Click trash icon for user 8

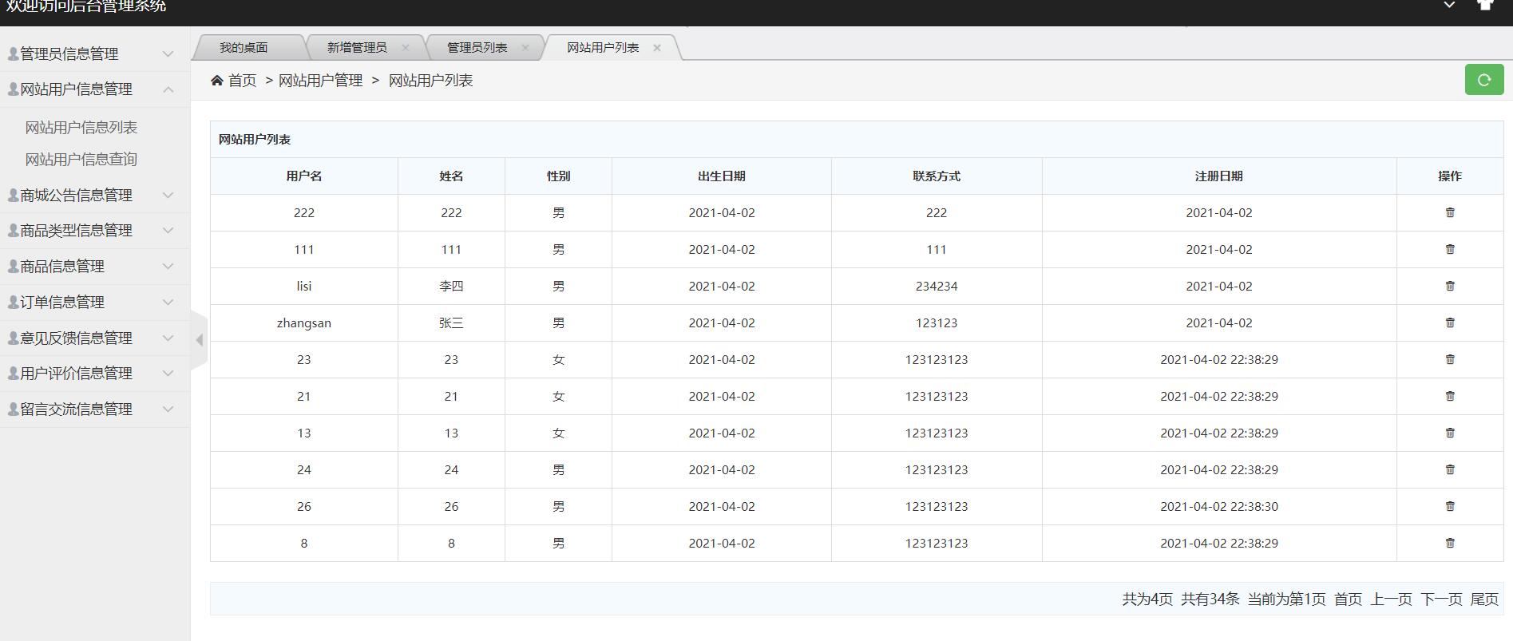[x=1450, y=543]
